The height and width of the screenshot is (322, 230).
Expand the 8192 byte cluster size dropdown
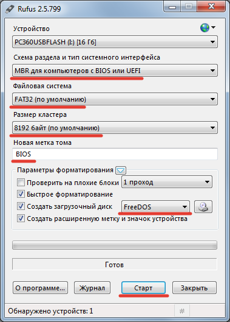115,128
